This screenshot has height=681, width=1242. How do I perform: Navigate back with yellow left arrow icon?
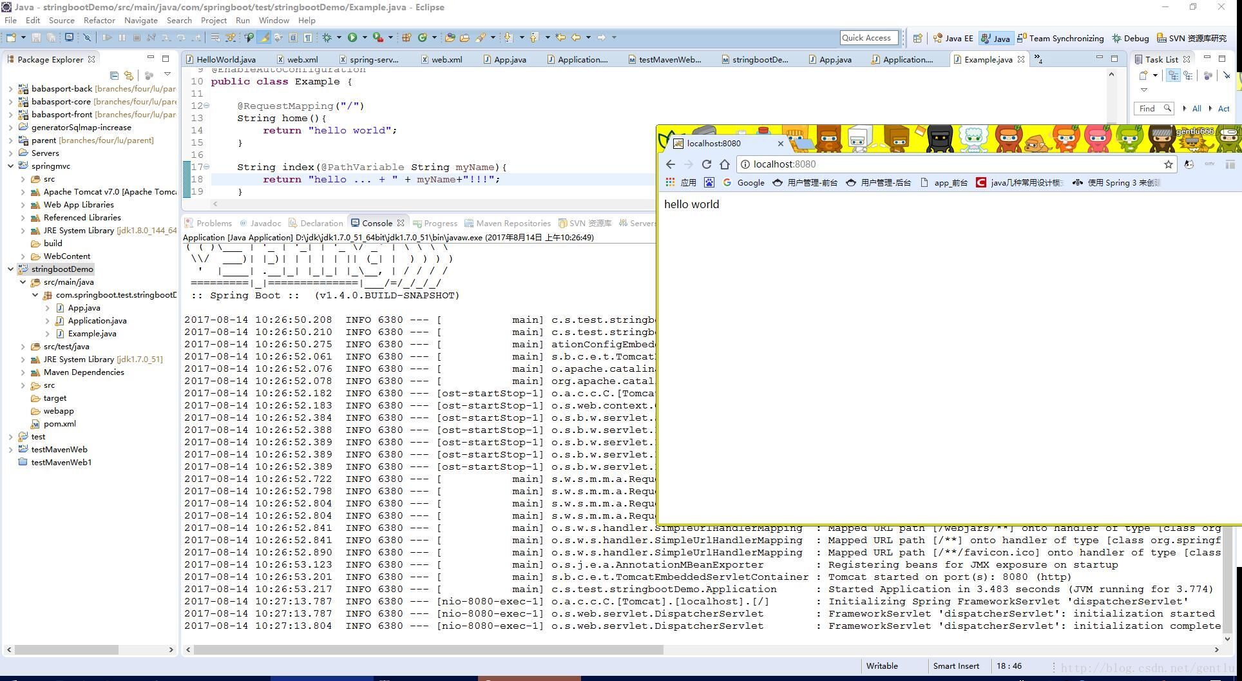576,37
